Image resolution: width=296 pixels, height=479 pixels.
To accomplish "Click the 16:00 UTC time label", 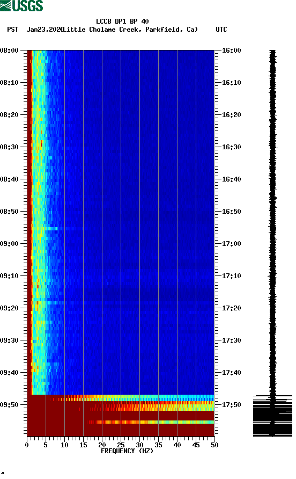I will point(231,50).
